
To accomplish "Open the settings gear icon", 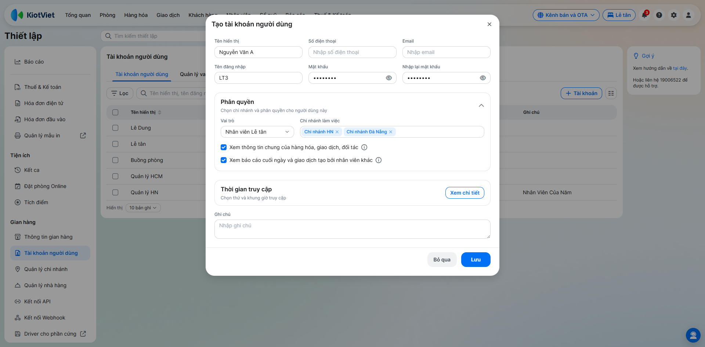I will click(x=674, y=15).
